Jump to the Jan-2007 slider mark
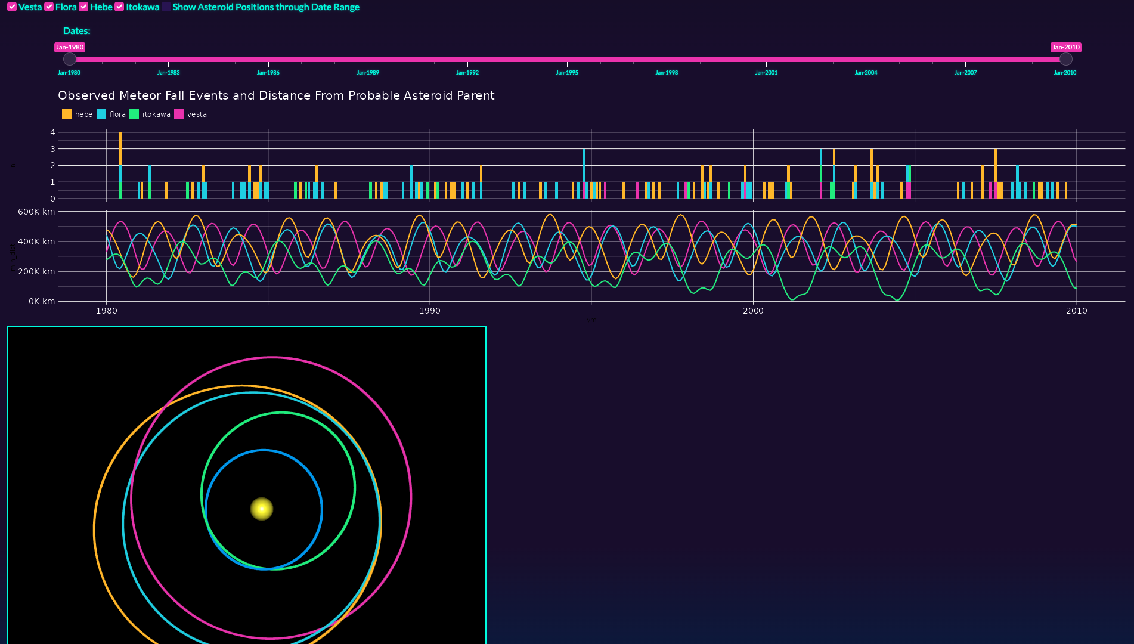The image size is (1134, 644). 965,72
